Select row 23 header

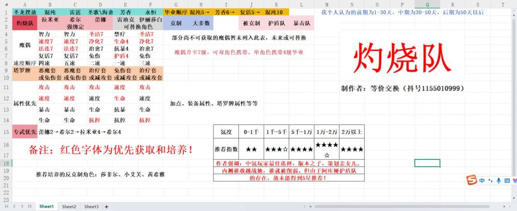pyautogui.click(x=6, y=199)
